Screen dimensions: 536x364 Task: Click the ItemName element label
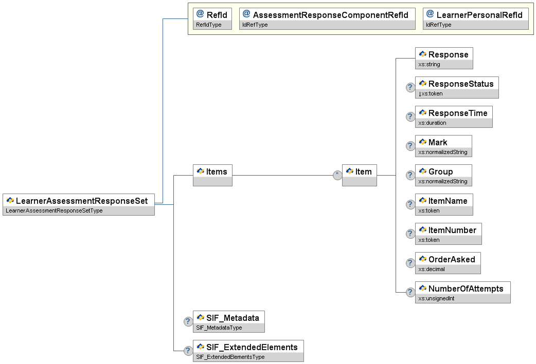point(448,201)
